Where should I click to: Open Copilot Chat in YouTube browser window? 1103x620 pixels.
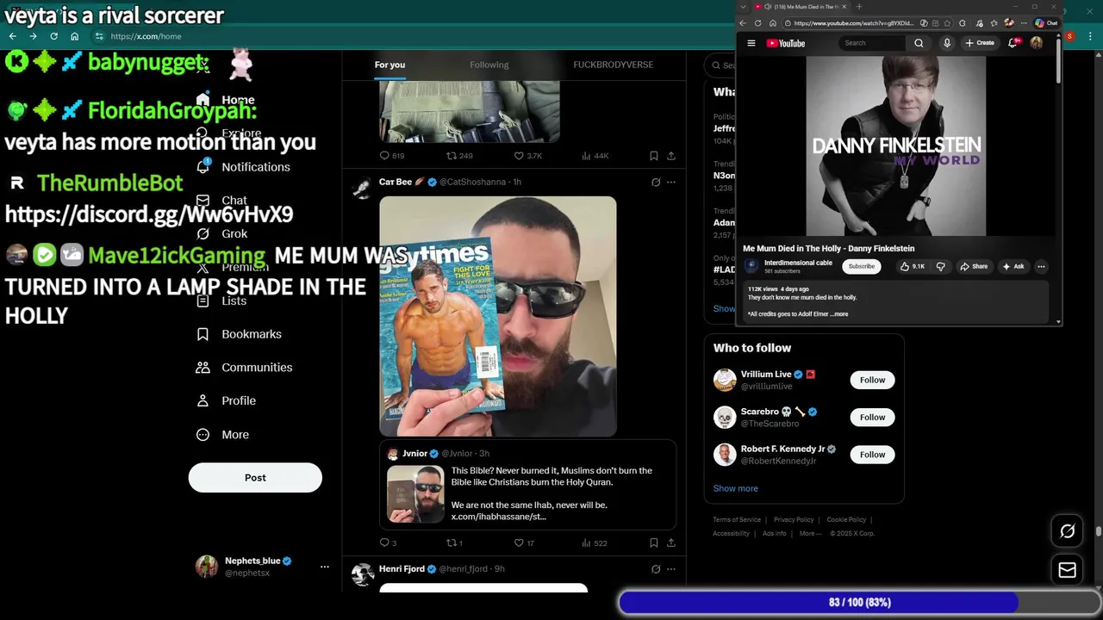[x=1046, y=23]
